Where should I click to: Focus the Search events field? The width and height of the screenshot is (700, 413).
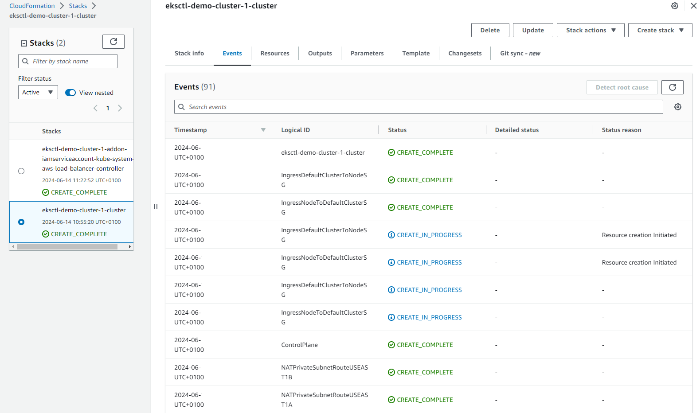418,107
